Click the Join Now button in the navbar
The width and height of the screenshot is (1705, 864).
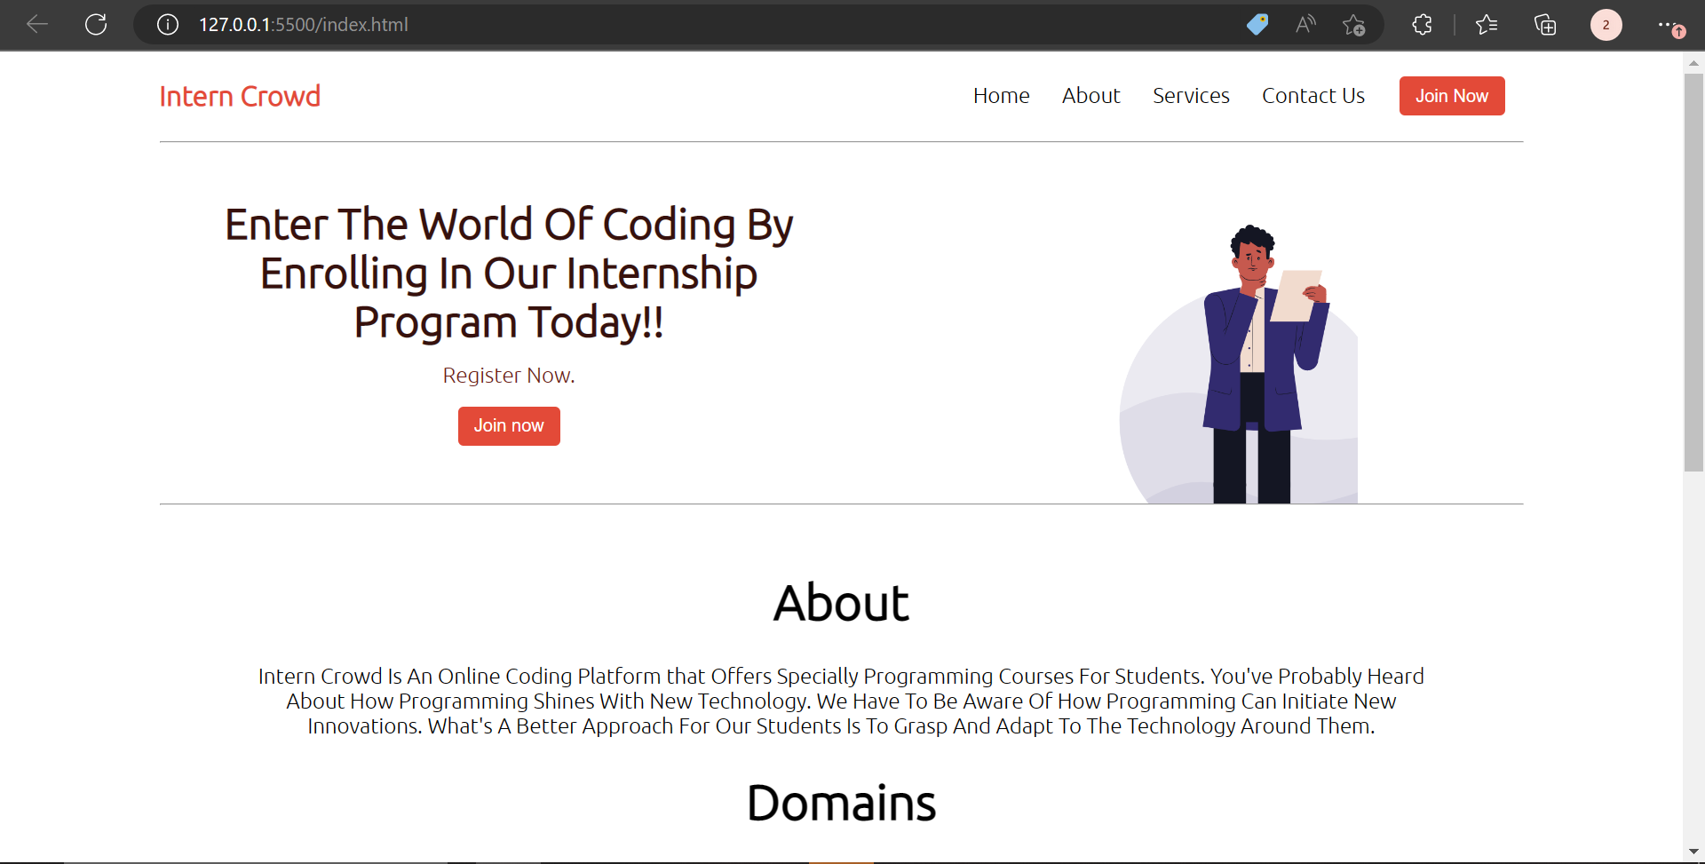(x=1452, y=96)
